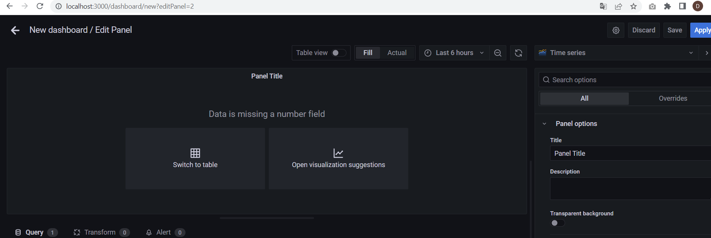
Task: Click the Save button
Action: 674,30
